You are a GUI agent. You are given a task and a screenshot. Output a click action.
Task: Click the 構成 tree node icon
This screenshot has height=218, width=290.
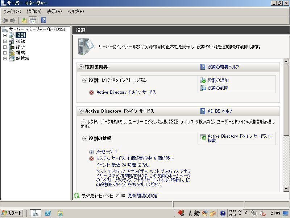coord(12,53)
